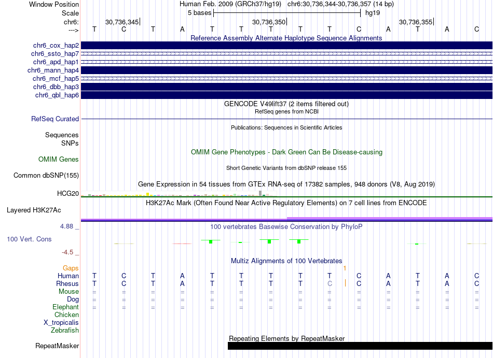The image size is (493, 358).
Task: Select the Chicken species label
Action: [x=66, y=314]
